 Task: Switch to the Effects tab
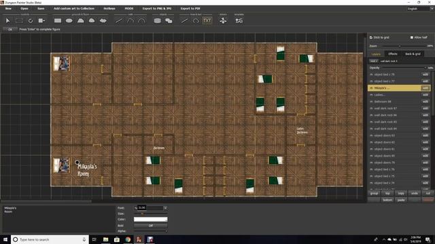pyautogui.click(x=393, y=54)
